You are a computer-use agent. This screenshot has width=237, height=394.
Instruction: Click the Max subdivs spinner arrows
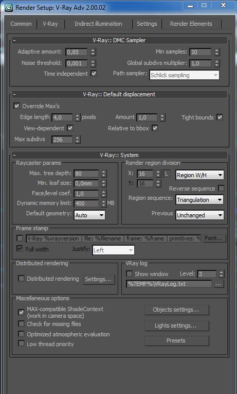78,140
